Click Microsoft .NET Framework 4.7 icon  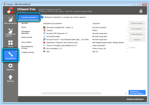point(44,33)
